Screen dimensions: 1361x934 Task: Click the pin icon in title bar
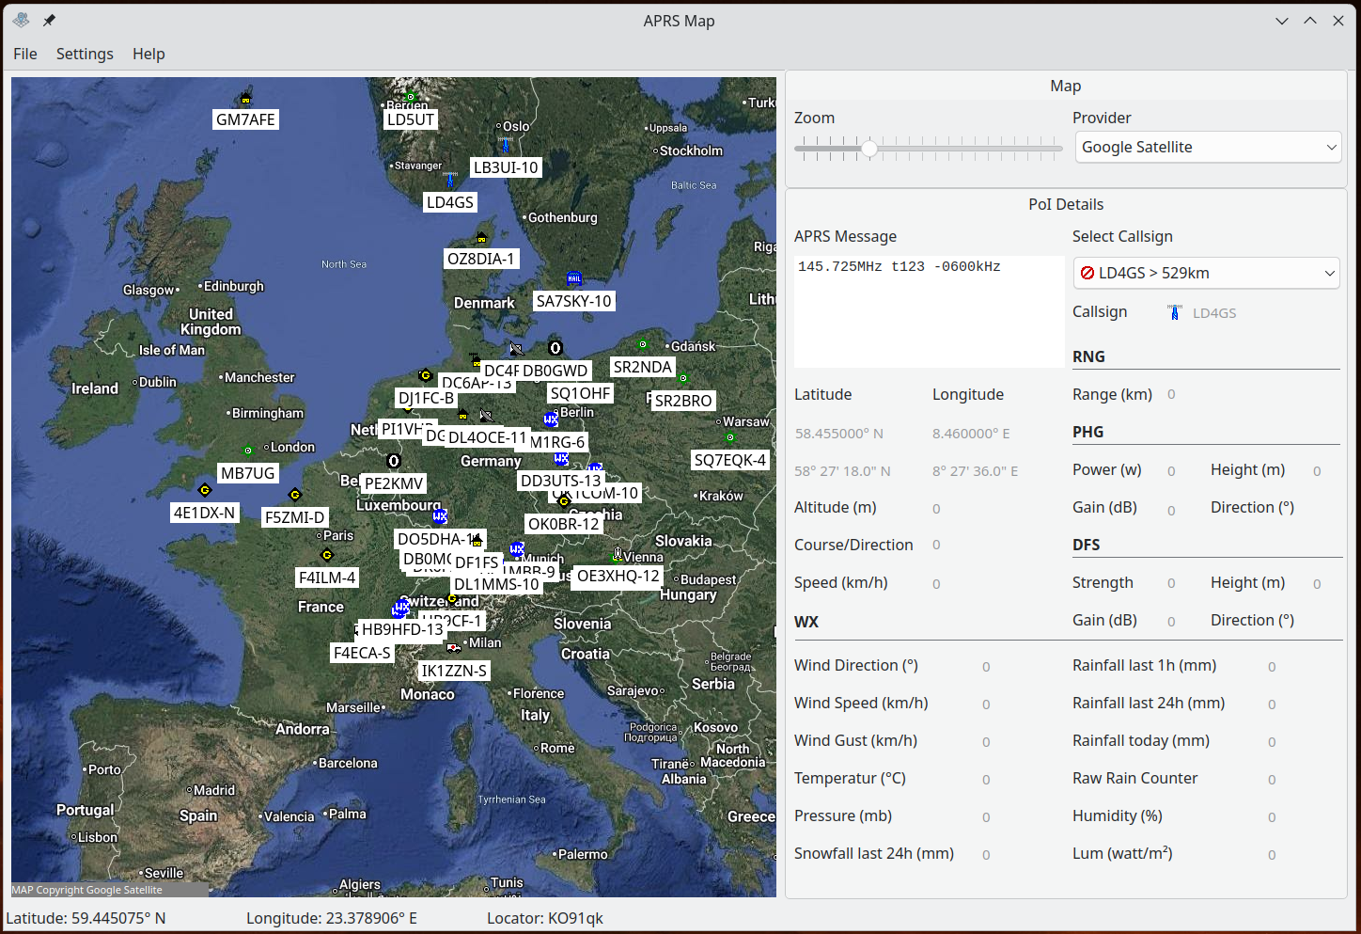coord(49,21)
